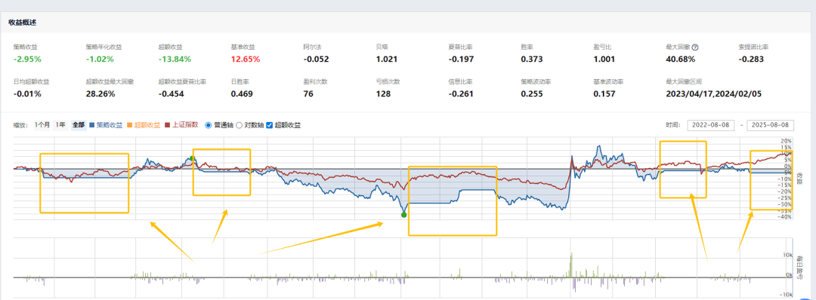Click the 基准波动率 value 0.157

[x=604, y=94]
